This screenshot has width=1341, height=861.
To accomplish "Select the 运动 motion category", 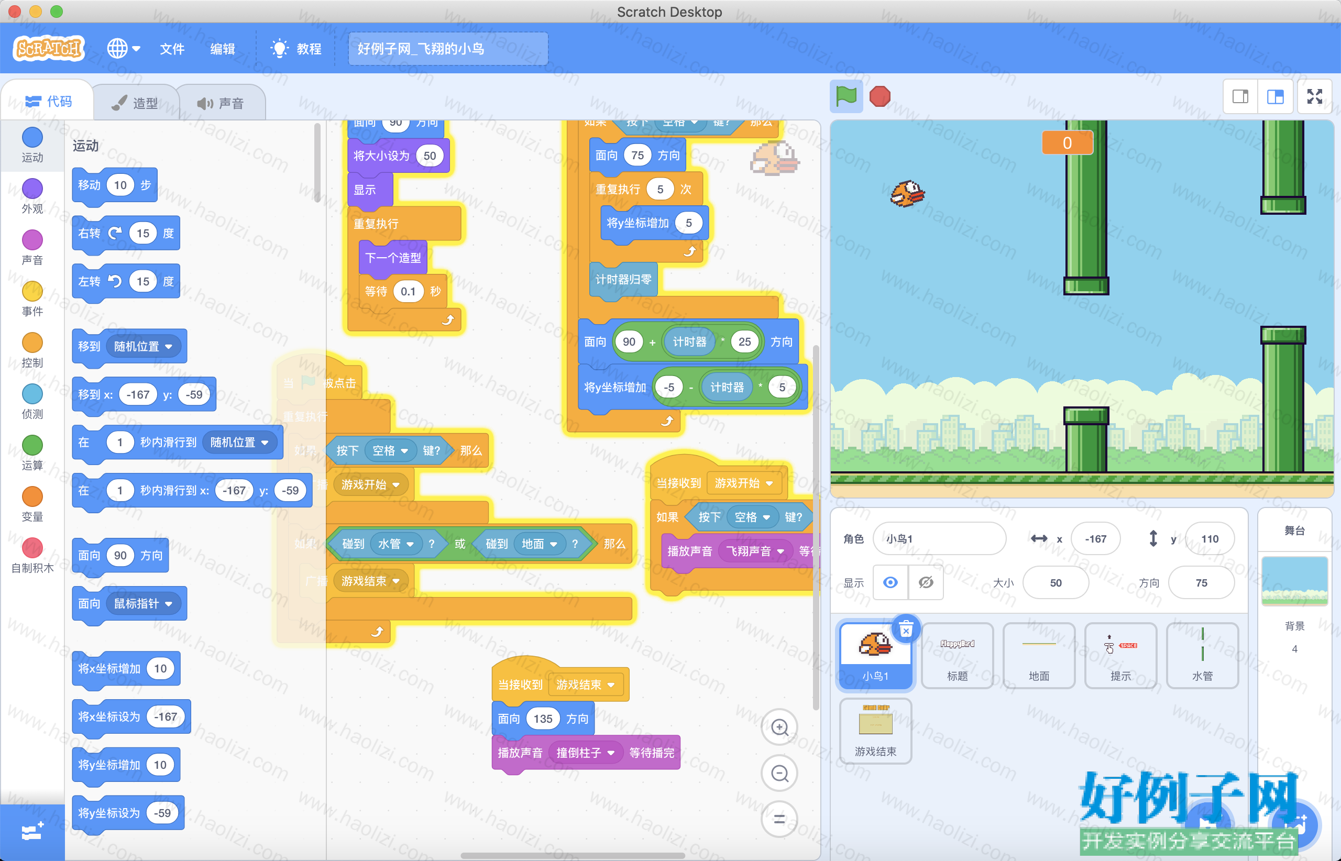I will pyautogui.click(x=32, y=146).
